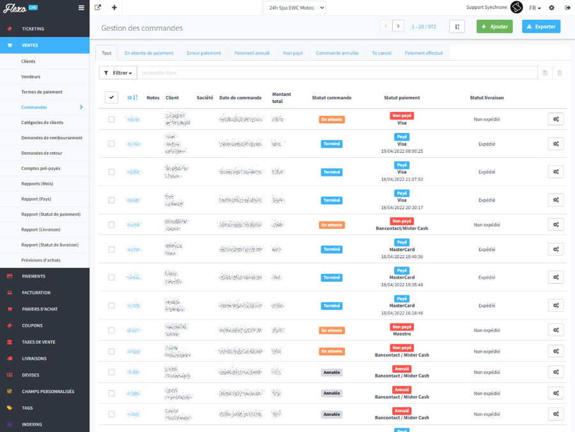The height and width of the screenshot is (432, 575).
Task: Open the settings gear icon at top right
Action: click(551, 8)
